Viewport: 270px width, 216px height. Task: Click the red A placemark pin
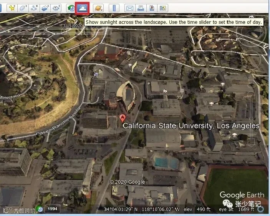123,118
